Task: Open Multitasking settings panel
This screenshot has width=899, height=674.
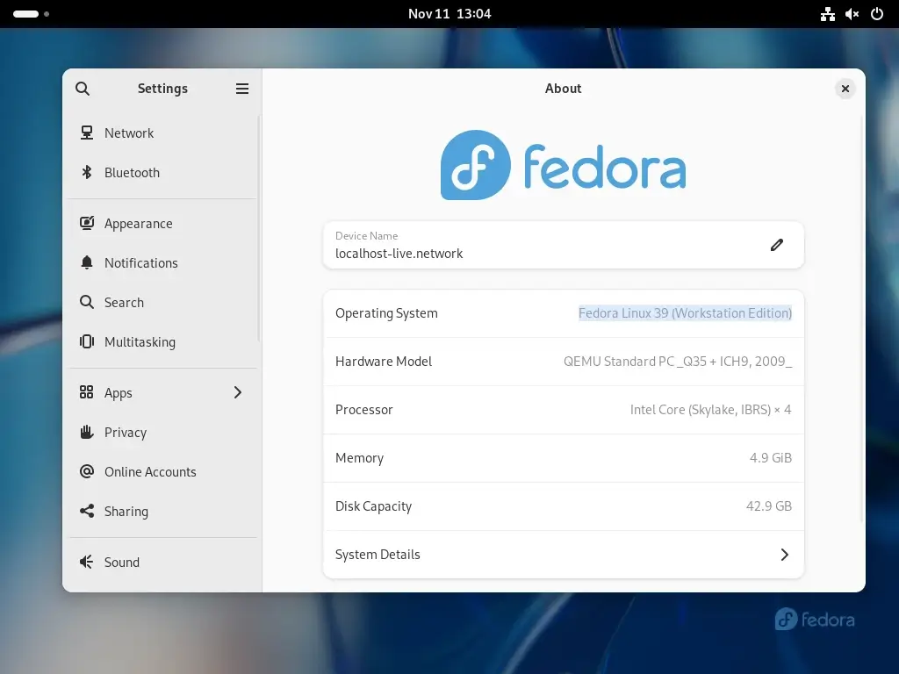Action: (x=162, y=341)
